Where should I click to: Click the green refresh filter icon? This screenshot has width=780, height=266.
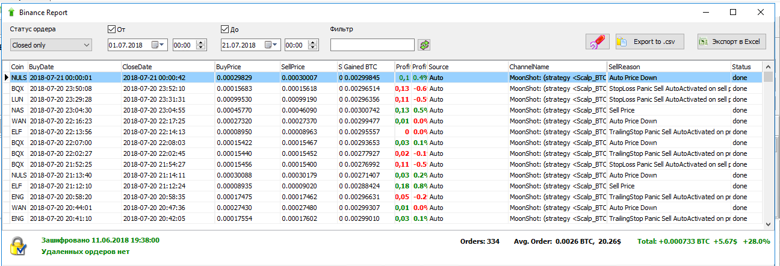pos(425,45)
